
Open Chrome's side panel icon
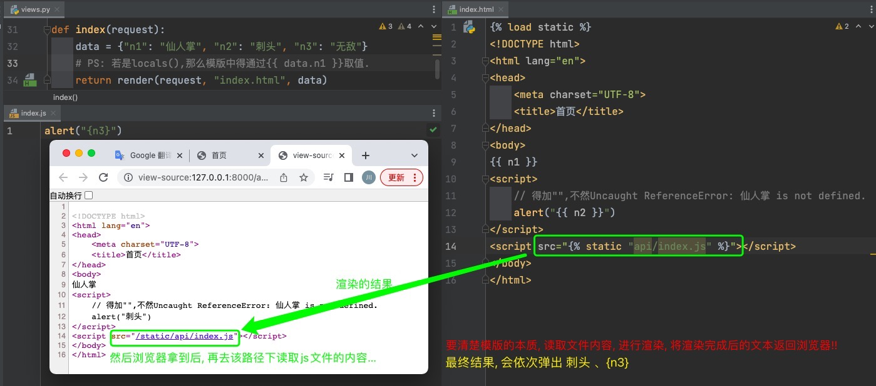coord(349,177)
